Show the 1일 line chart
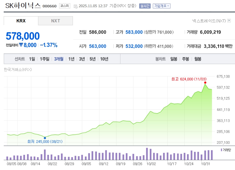This screenshot has height=170, width=235. (32, 59)
